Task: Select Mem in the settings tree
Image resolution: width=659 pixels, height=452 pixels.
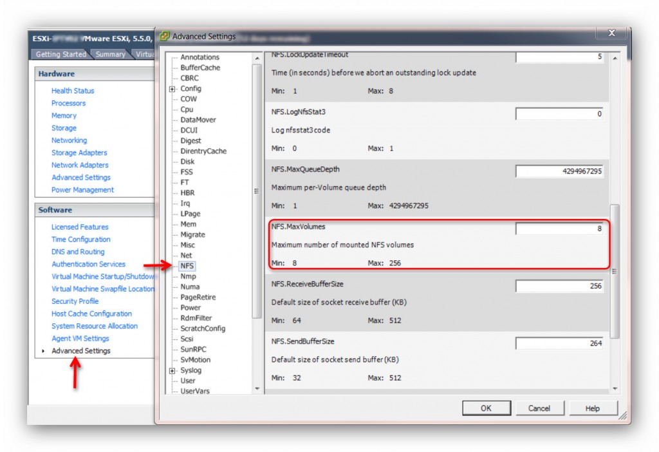Action: pyautogui.click(x=189, y=224)
